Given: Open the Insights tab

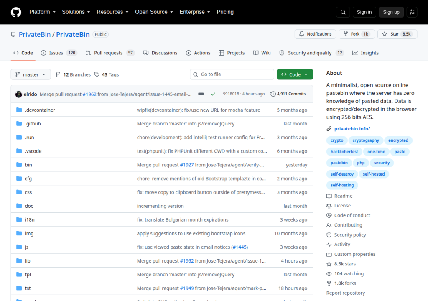Looking at the screenshot, I should tap(365, 53).
